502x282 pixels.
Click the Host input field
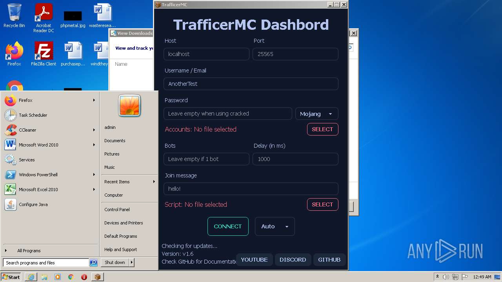click(x=206, y=54)
